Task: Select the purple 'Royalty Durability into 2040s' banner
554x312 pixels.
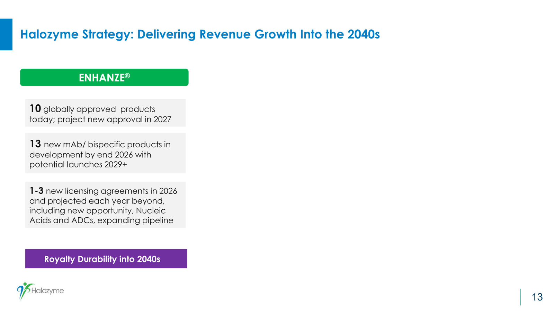Action: (106, 259)
